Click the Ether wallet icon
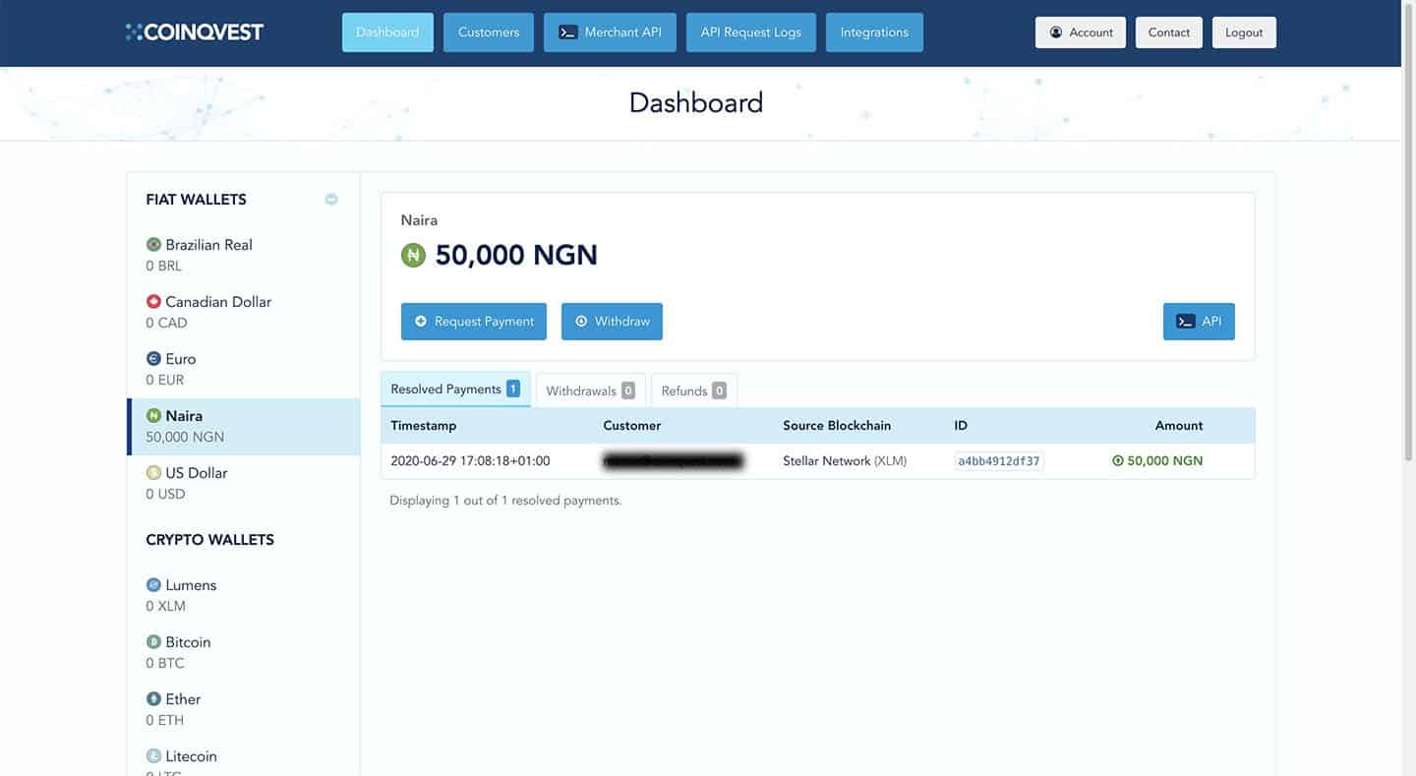The image size is (1416, 776). pyautogui.click(x=153, y=699)
